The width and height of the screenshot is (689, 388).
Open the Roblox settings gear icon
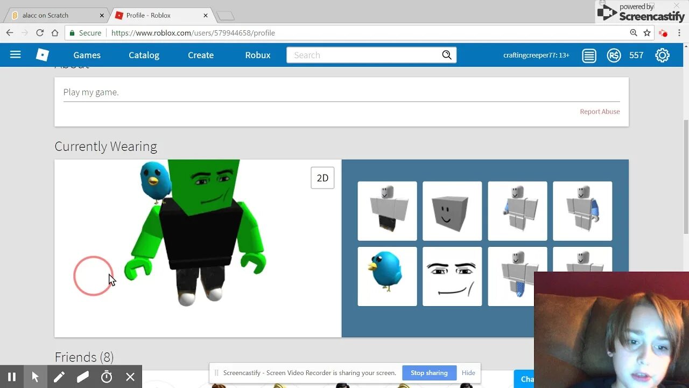pos(662,55)
